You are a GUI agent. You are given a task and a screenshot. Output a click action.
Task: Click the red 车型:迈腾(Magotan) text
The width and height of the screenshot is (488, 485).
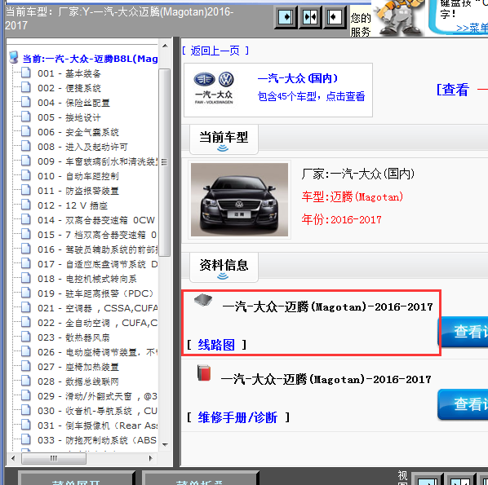pos(353,196)
